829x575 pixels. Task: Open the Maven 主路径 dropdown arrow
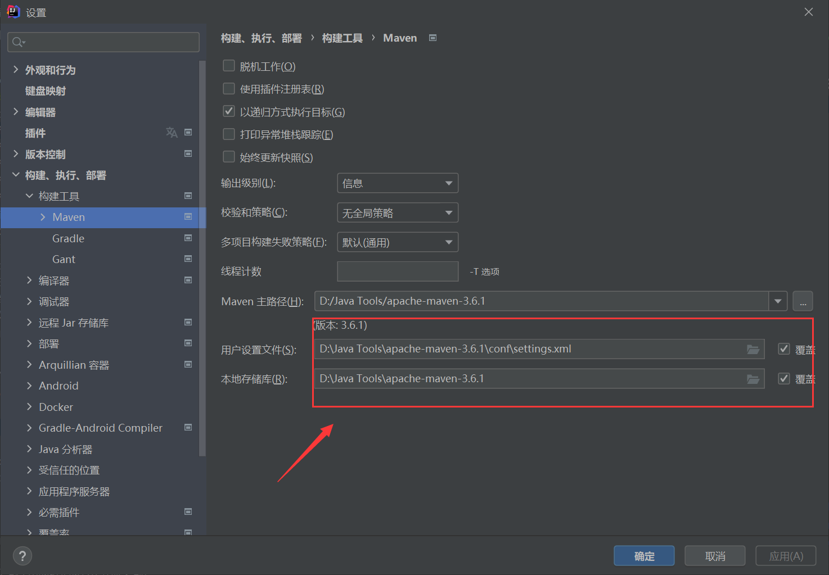tap(778, 301)
